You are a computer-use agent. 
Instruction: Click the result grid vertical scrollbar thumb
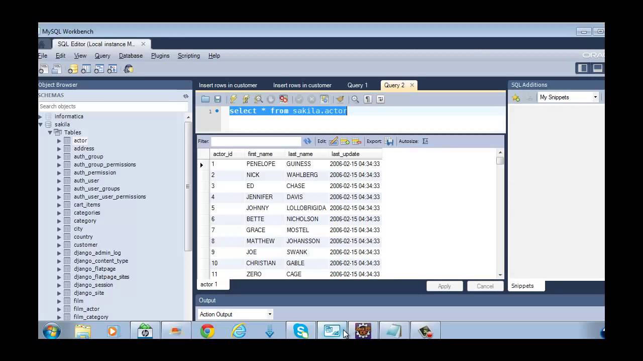500,160
